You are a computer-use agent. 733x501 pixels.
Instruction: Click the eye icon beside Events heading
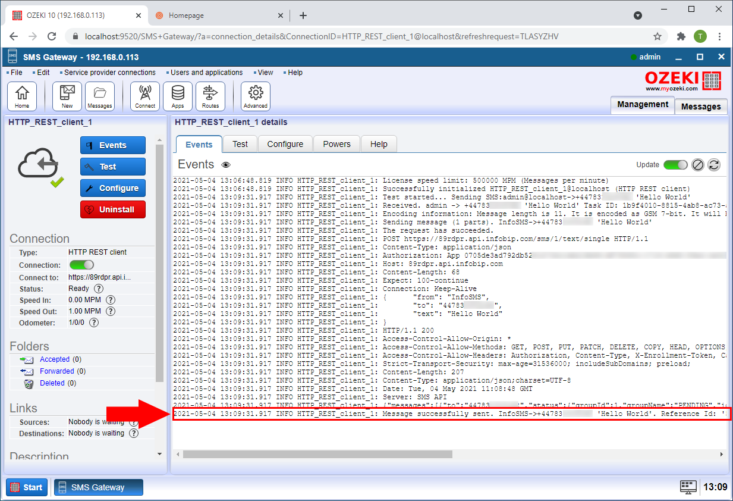(x=226, y=165)
